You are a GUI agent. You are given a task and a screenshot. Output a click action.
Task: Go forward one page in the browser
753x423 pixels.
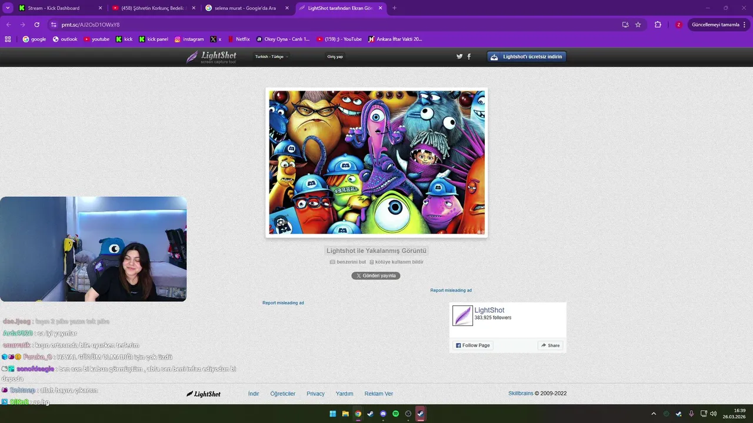tap(22, 25)
